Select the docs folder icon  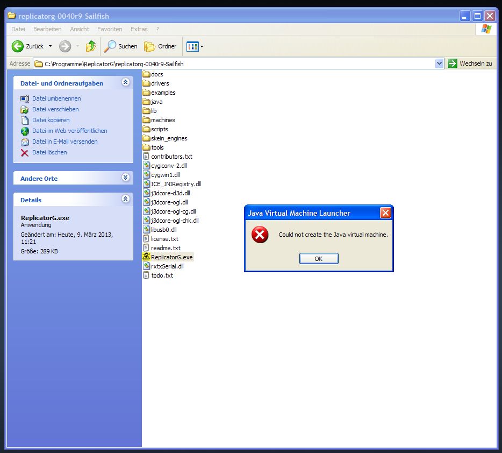[146, 74]
